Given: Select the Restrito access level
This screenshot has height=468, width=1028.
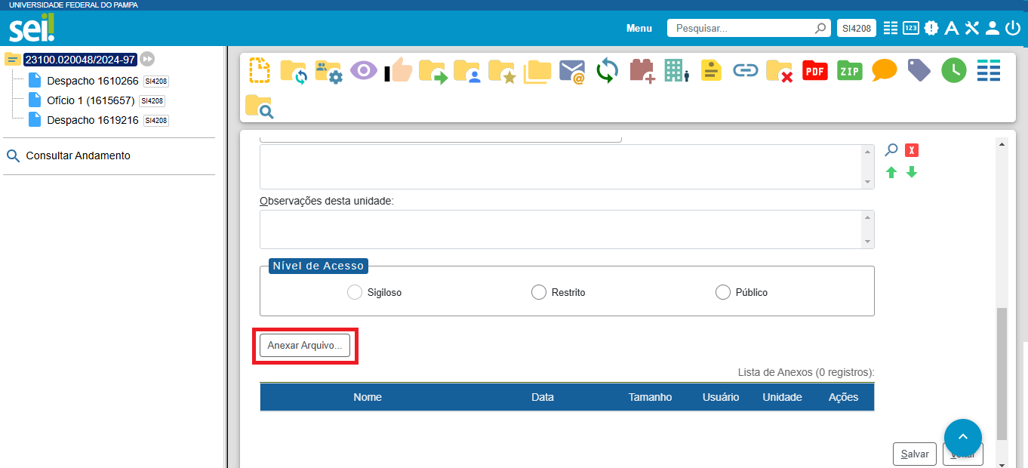Looking at the screenshot, I should [538, 292].
